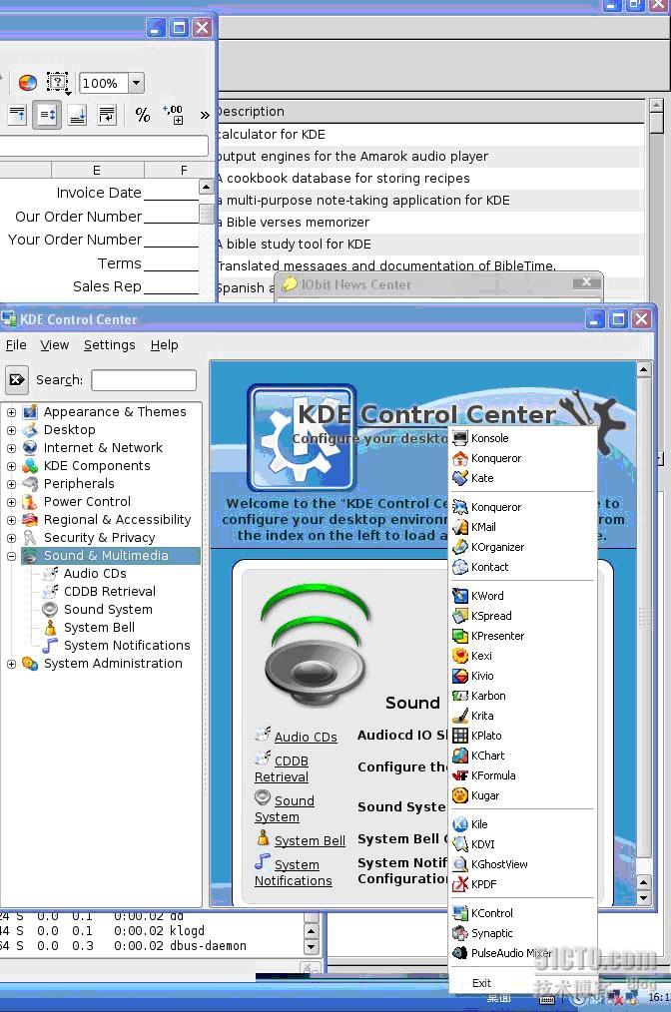The height and width of the screenshot is (1012, 671).
Task: Close the IObit News Center popup
Action: tap(586, 281)
